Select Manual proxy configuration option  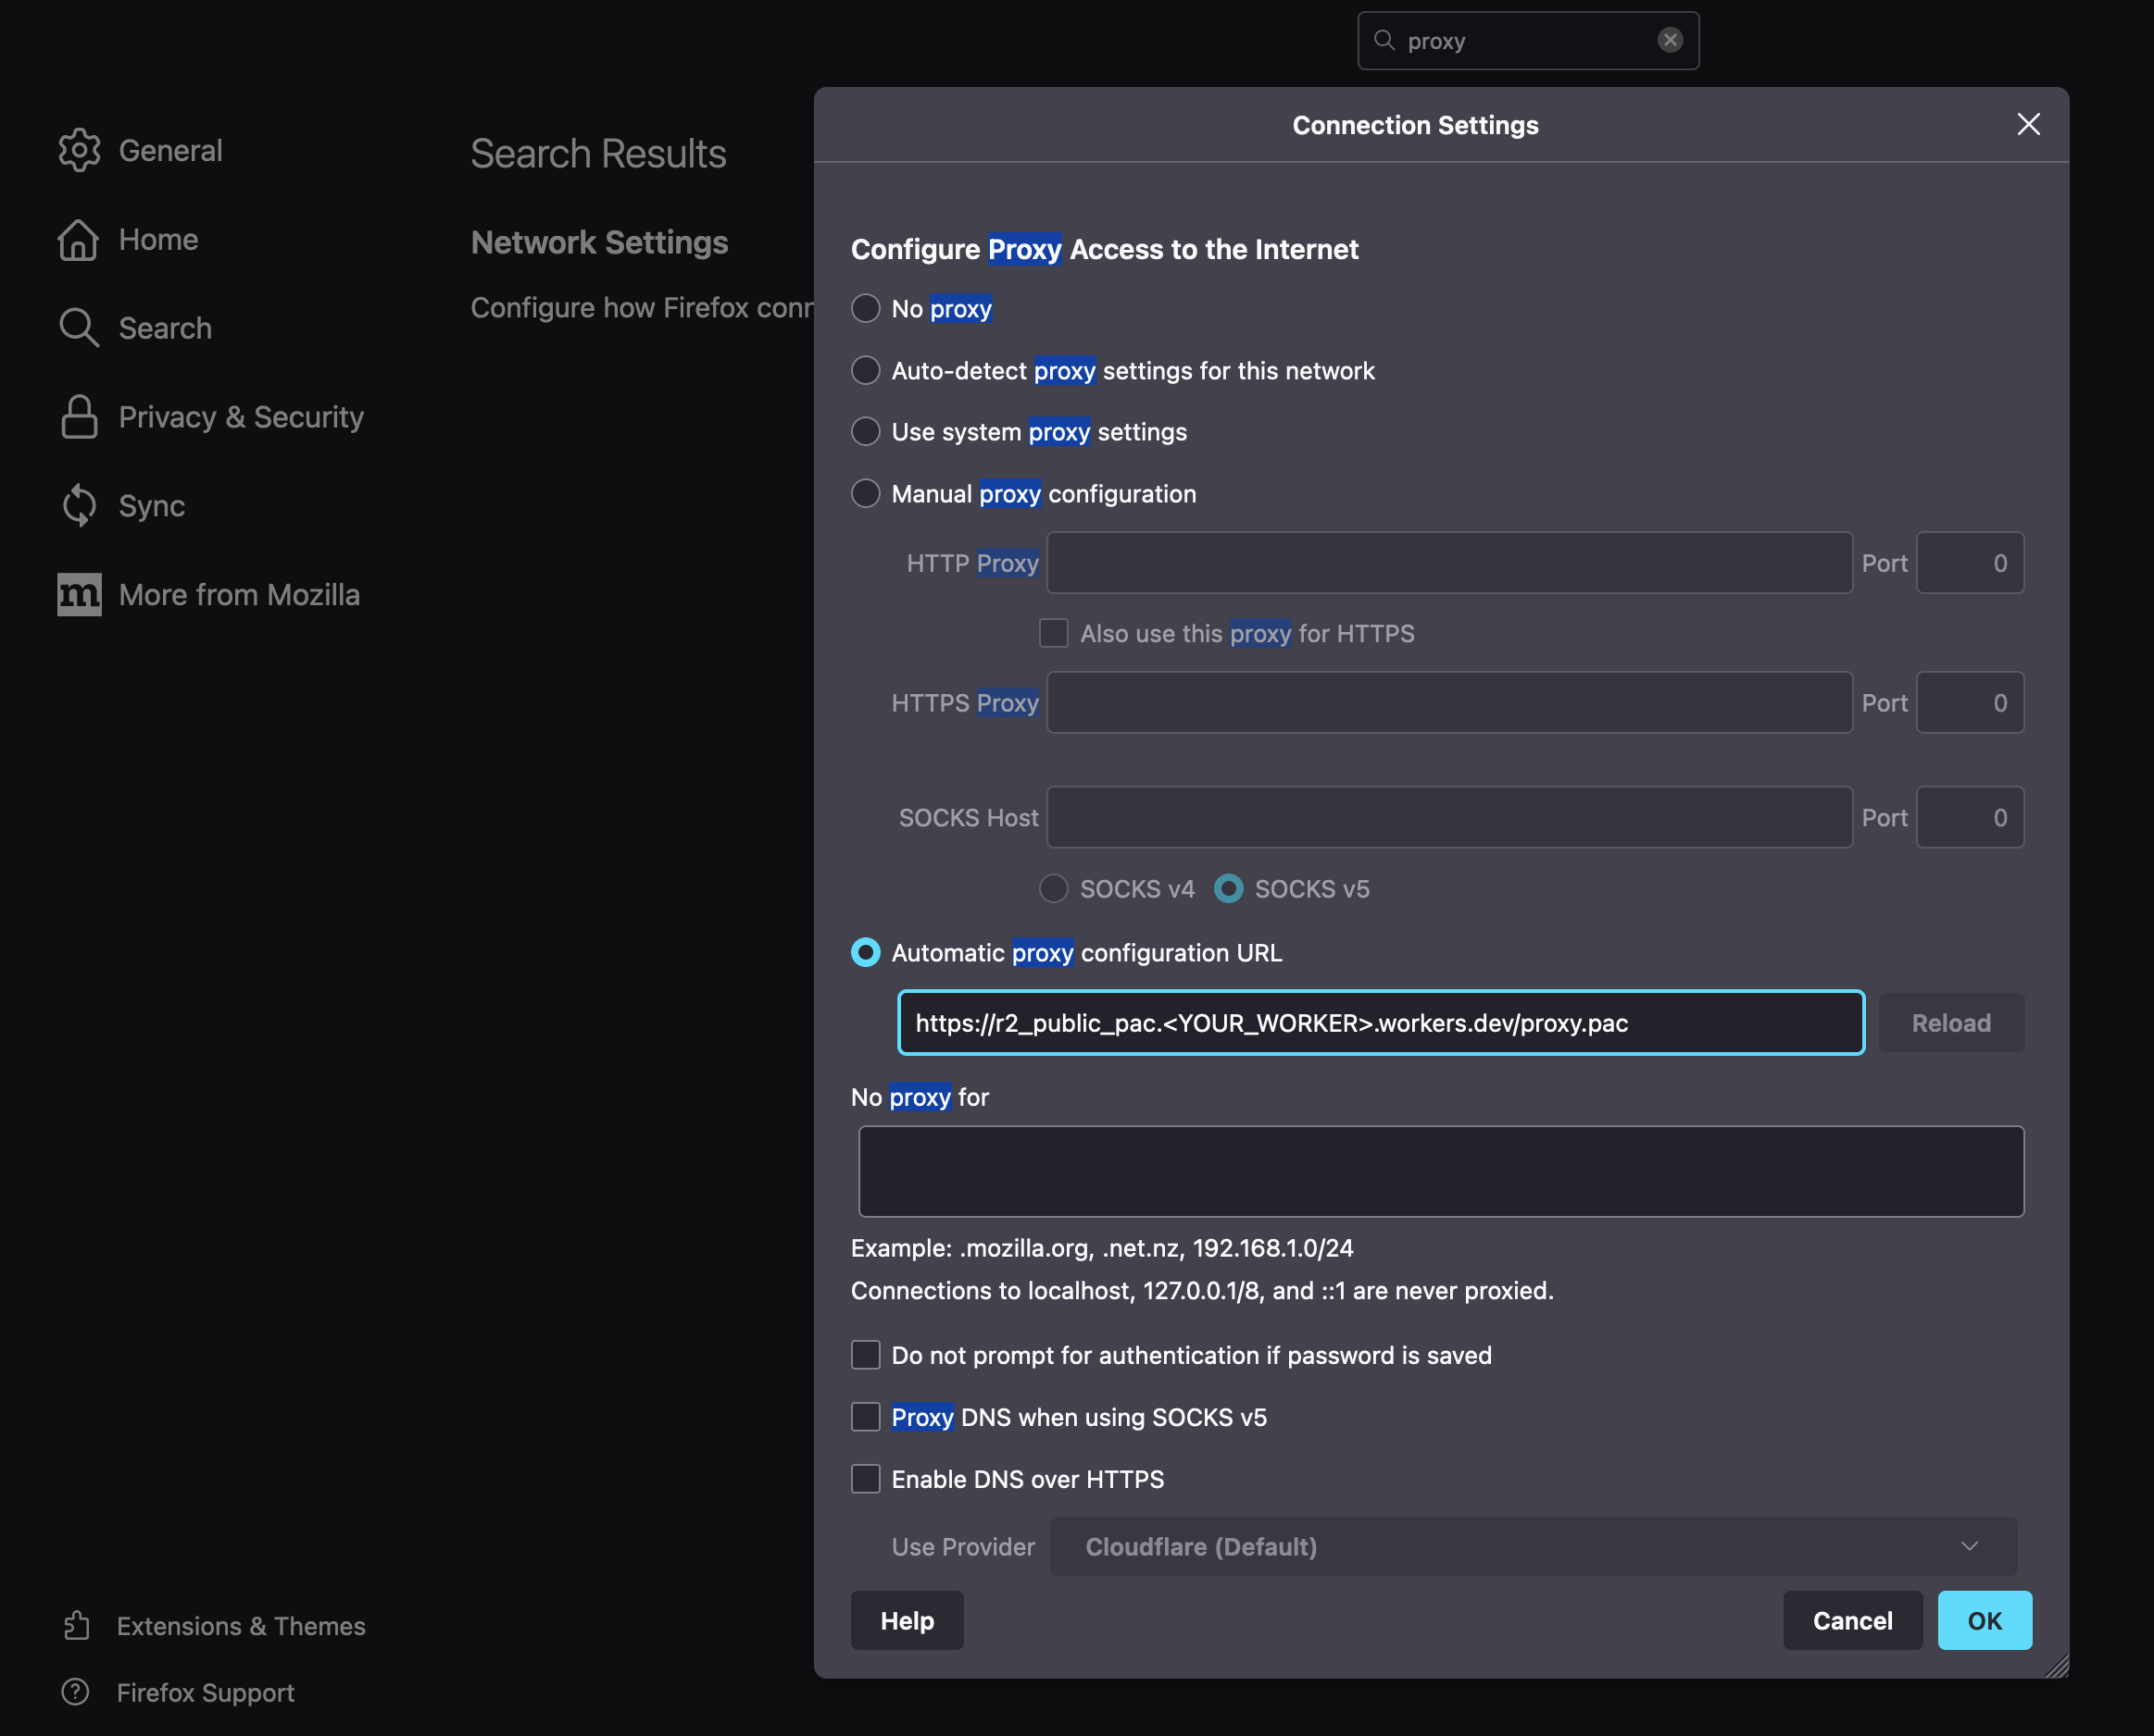866,493
